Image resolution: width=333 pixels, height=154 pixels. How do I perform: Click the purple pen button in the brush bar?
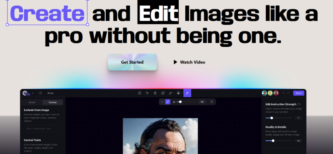(168, 102)
